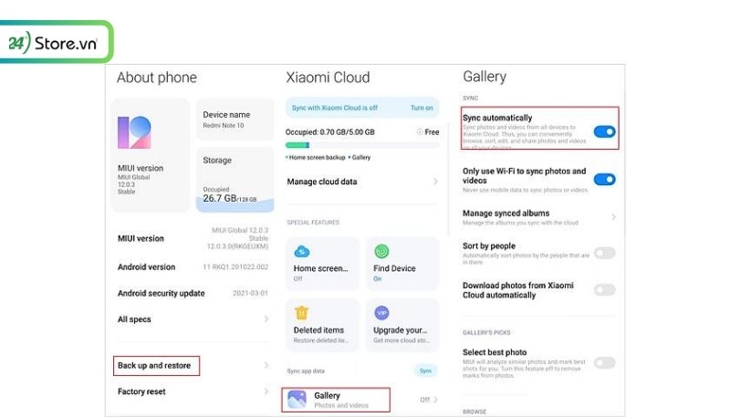Viewport: 730px width, 417px height.
Task: Click the 24 Store.vn logo
Action: [55, 42]
